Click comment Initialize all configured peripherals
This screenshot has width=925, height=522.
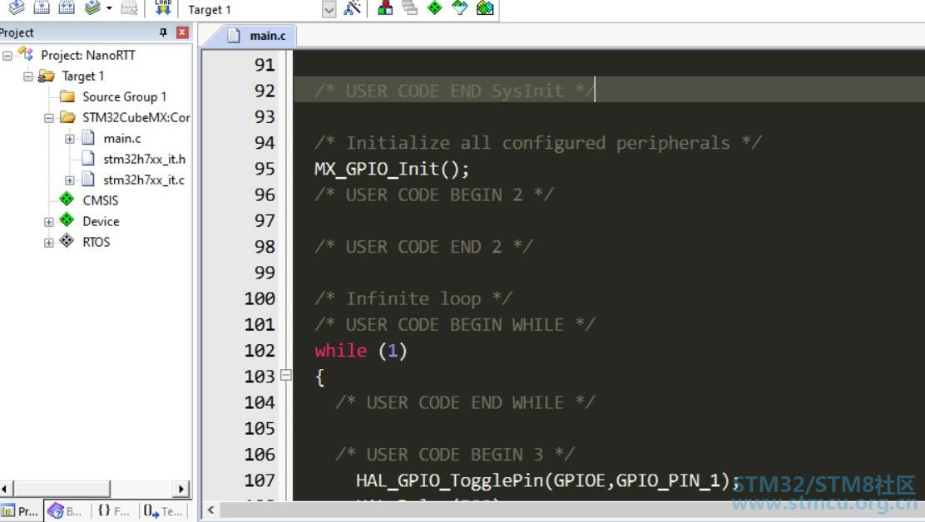[538, 143]
